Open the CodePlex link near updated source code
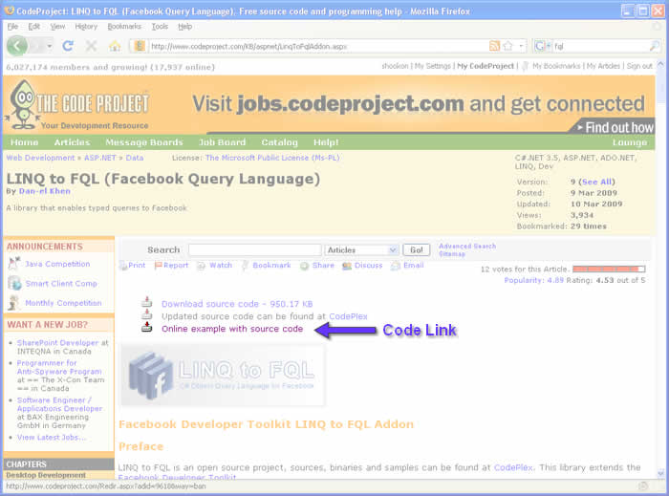This screenshot has width=669, height=496. point(348,316)
